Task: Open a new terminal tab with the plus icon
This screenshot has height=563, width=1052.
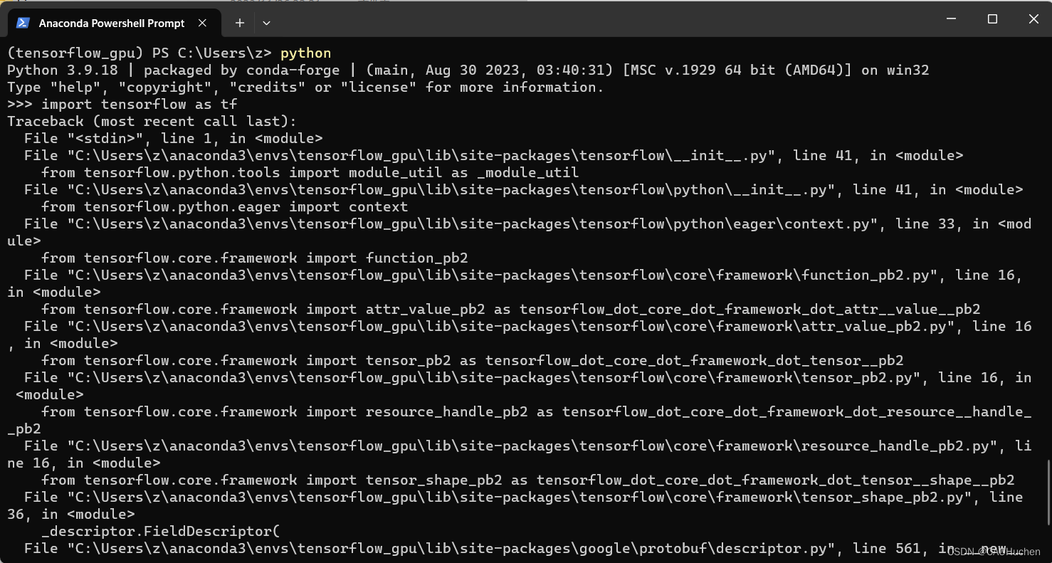Action: pyautogui.click(x=239, y=22)
